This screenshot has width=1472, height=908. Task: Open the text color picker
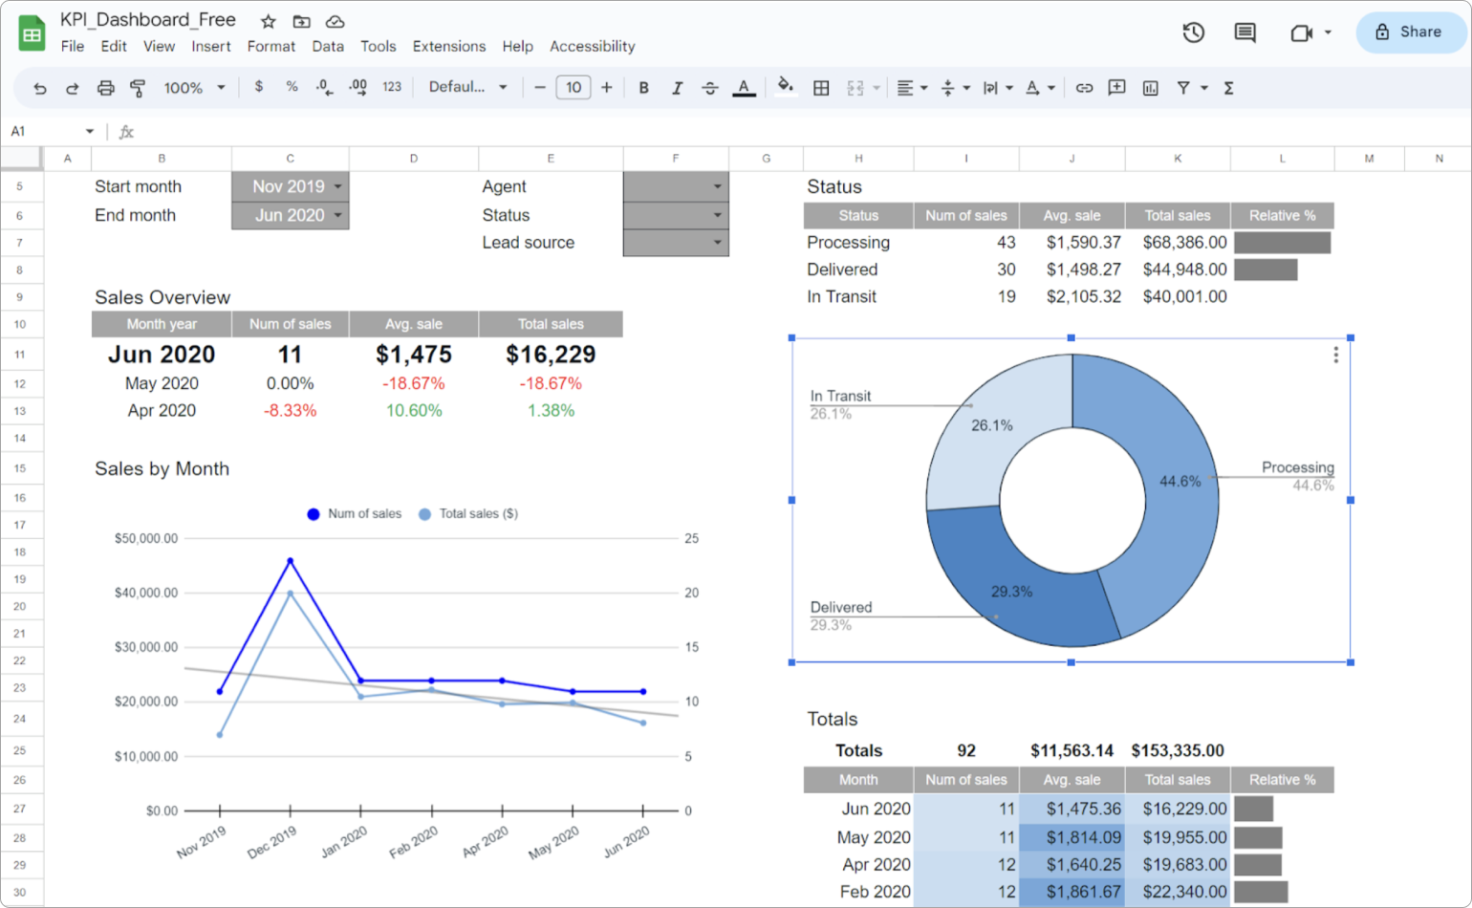coord(744,88)
